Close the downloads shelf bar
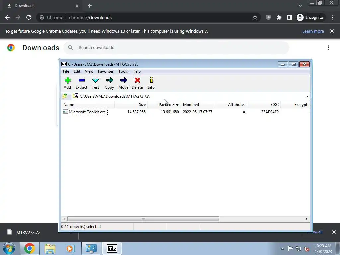The width and height of the screenshot is (340, 255). 334,232
